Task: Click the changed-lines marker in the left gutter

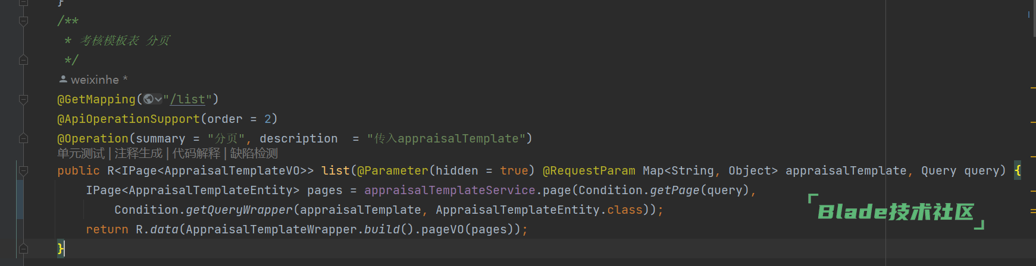Action: [x=20, y=199]
